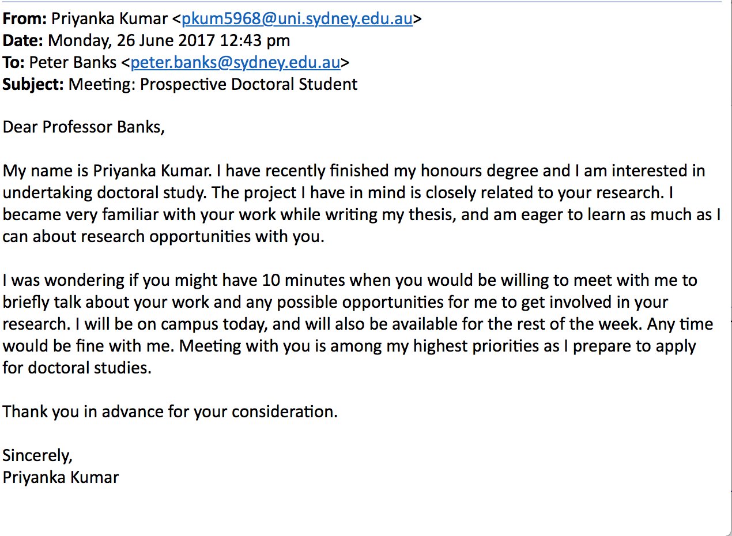This screenshot has height=536, width=732.
Task: Click the subject text "Meeting: Prospective Doctoral Student"
Action: point(213,84)
